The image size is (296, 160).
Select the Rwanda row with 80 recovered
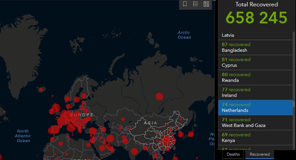(x=255, y=77)
